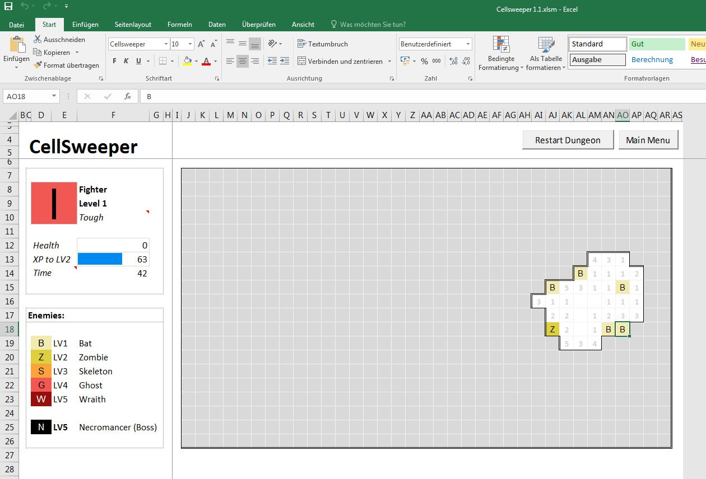Toggle top vertical alignment

[230, 44]
